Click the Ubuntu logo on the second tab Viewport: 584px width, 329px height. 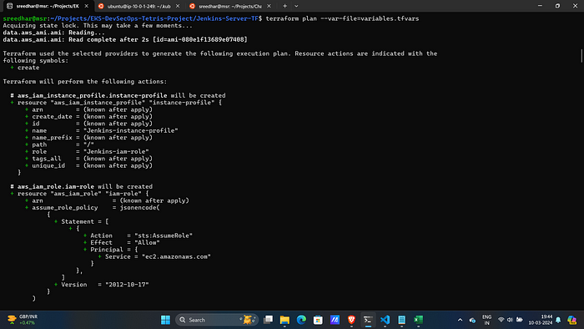101,6
